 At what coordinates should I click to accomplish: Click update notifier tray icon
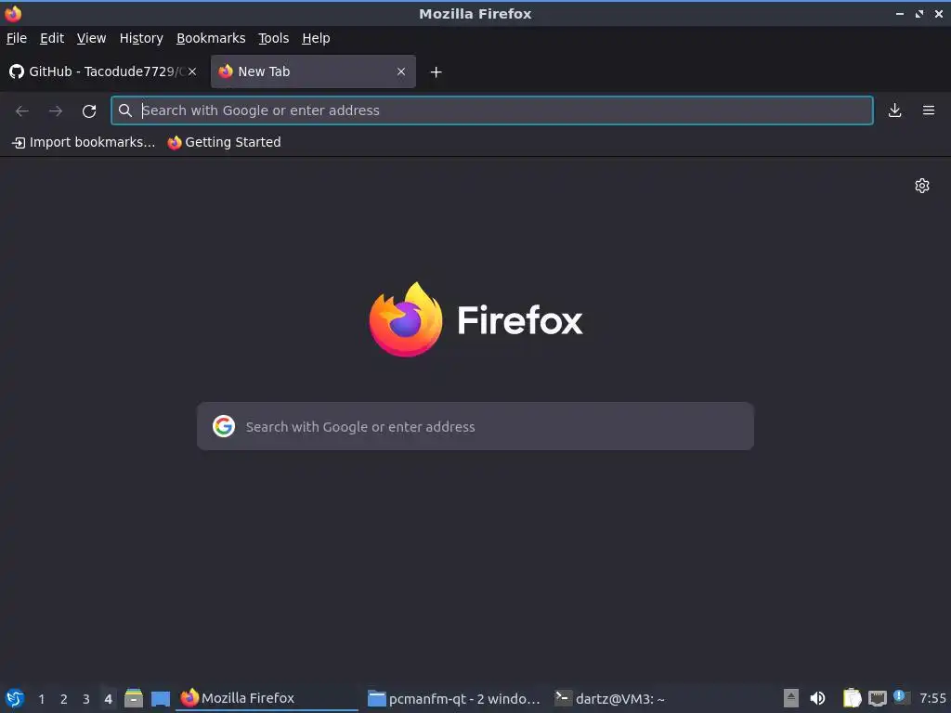point(901,697)
